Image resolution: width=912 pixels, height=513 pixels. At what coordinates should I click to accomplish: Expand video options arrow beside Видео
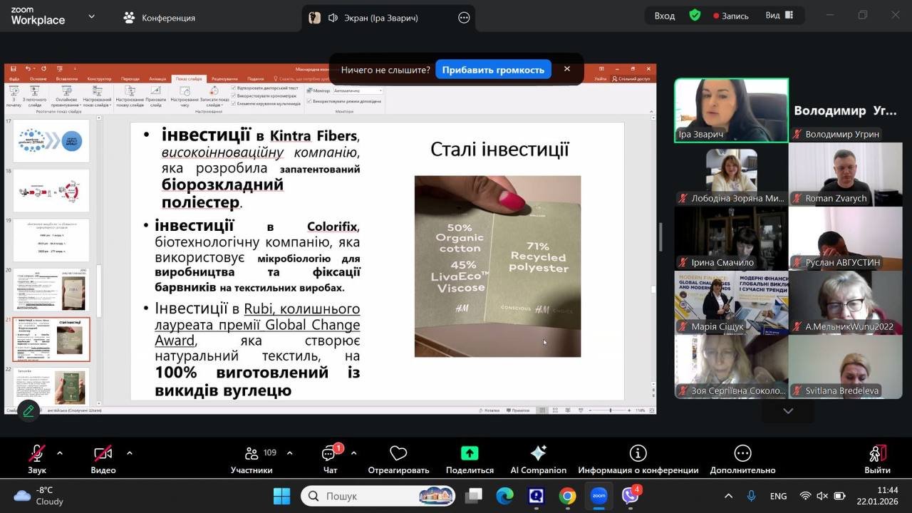pos(129,453)
